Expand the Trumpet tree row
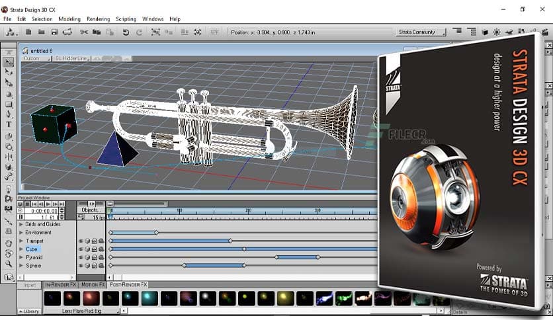 point(21,241)
